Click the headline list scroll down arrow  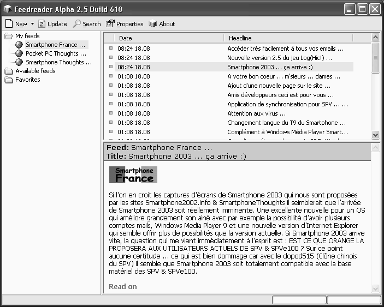[375, 135]
